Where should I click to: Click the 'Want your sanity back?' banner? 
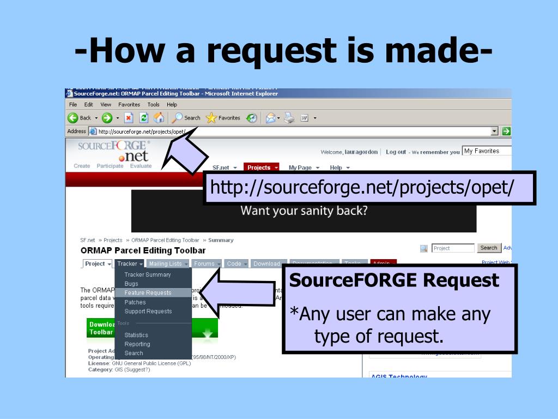tap(304, 211)
